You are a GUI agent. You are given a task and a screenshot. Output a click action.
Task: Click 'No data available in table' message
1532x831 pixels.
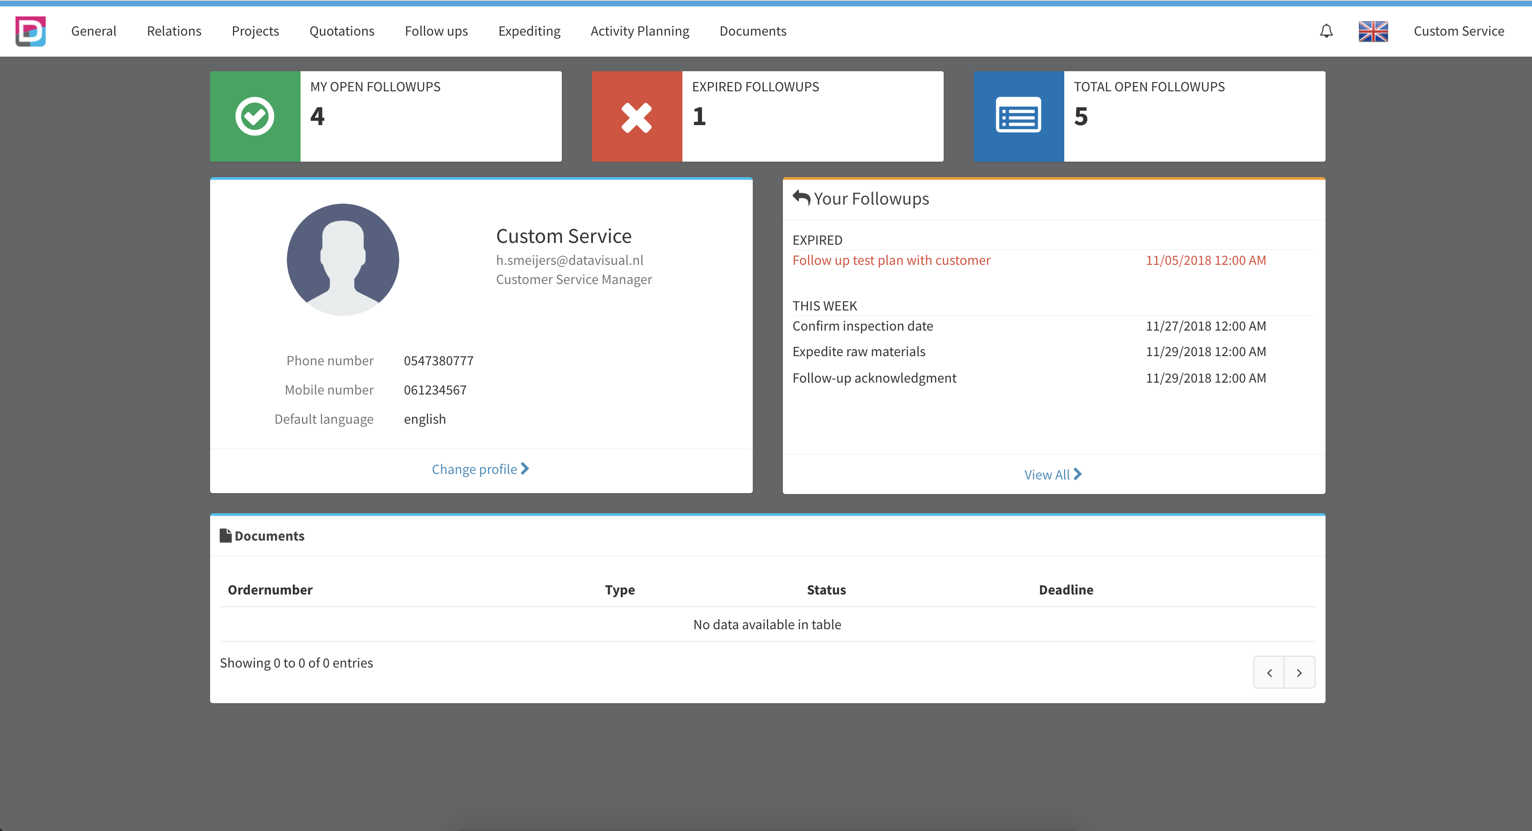click(x=767, y=624)
